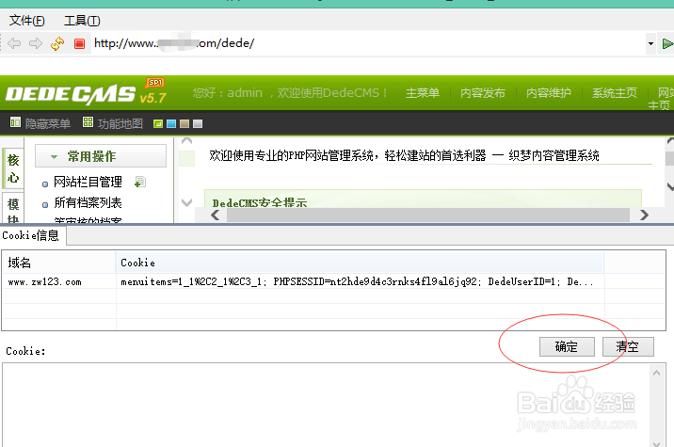This screenshot has height=447, width=674.
Task: Click the 隐藏菜单 icon
Action: [x=15, y=122]
